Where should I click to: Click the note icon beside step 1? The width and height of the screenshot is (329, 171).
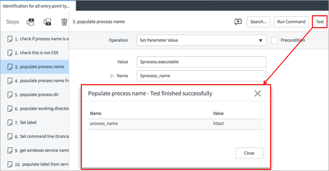10,39
